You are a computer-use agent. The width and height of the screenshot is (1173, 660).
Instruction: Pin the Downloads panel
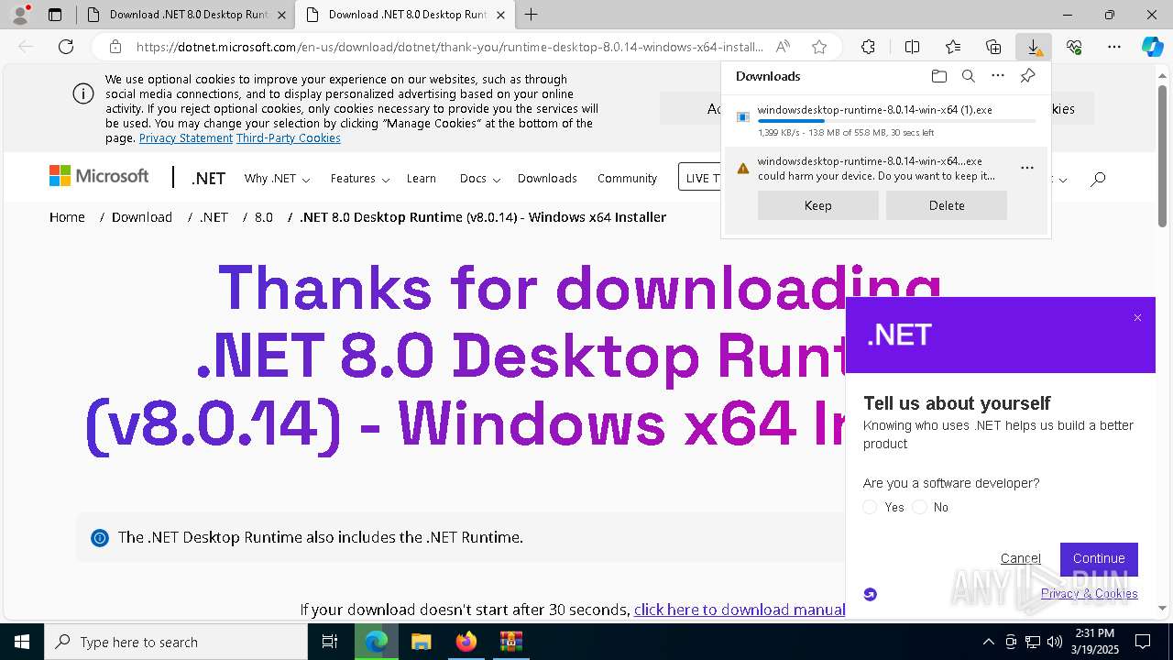point(1027,76)
